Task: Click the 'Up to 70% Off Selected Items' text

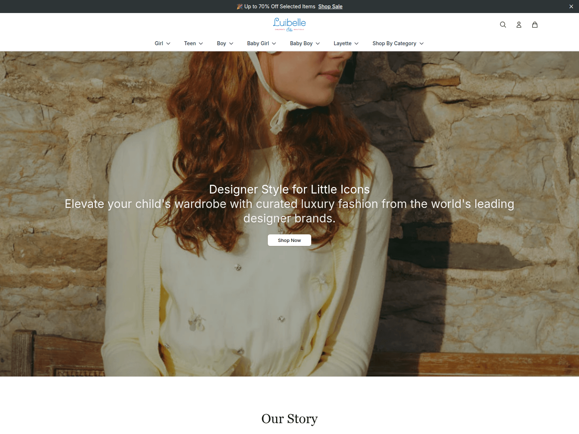Action: coord(280,7)
